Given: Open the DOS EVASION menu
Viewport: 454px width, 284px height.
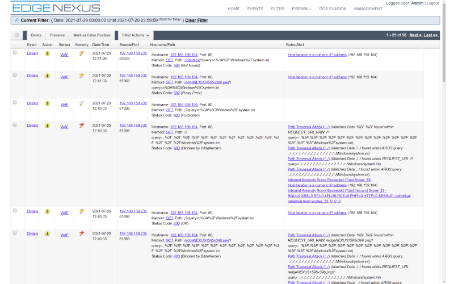Looking at the screenshot, I should pyautogui.click(x=333, y=9).
